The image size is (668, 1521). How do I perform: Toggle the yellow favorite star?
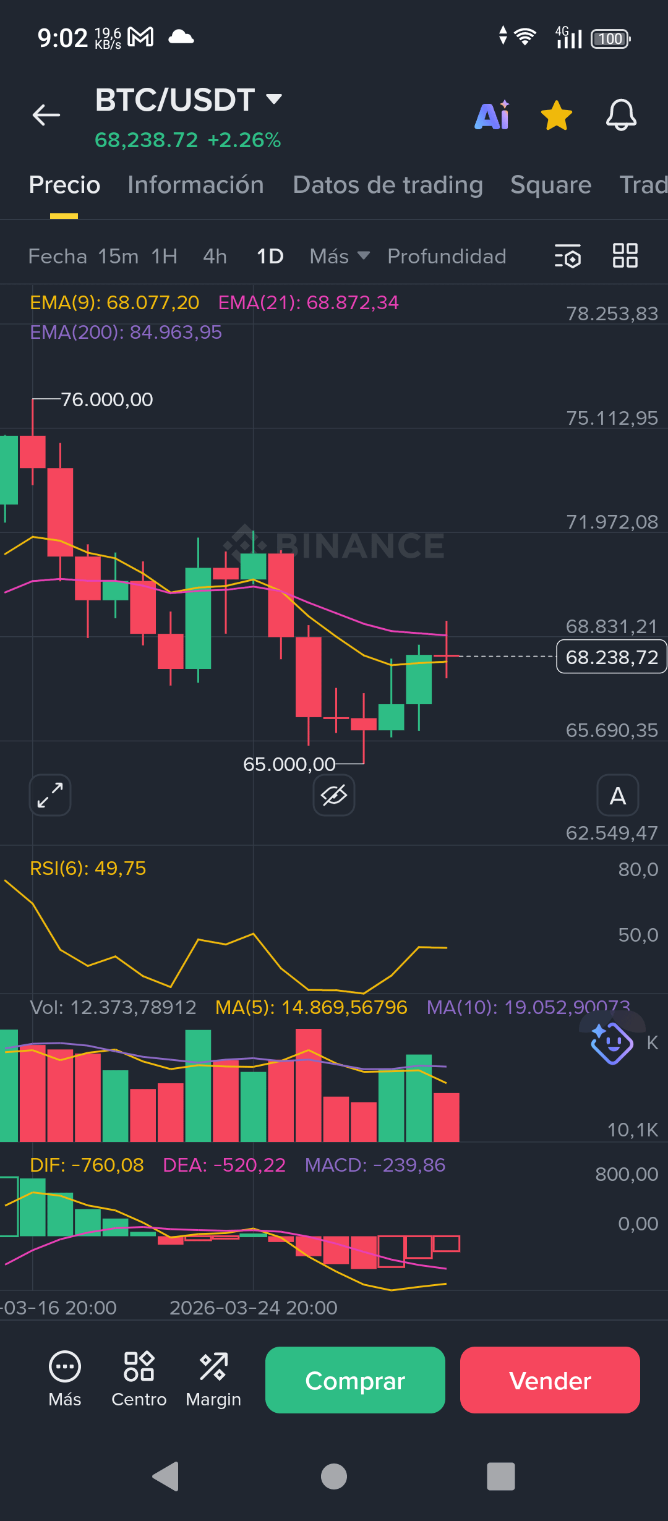tap(557, 116)
